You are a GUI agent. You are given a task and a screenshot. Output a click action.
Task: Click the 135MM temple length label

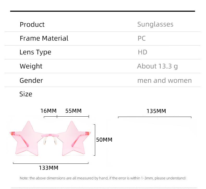click(x=156, y=111)
